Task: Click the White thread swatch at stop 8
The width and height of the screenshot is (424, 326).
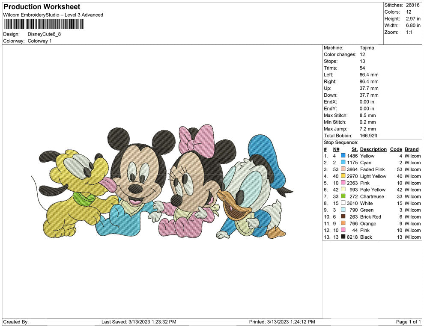Action: click(342, 203)
